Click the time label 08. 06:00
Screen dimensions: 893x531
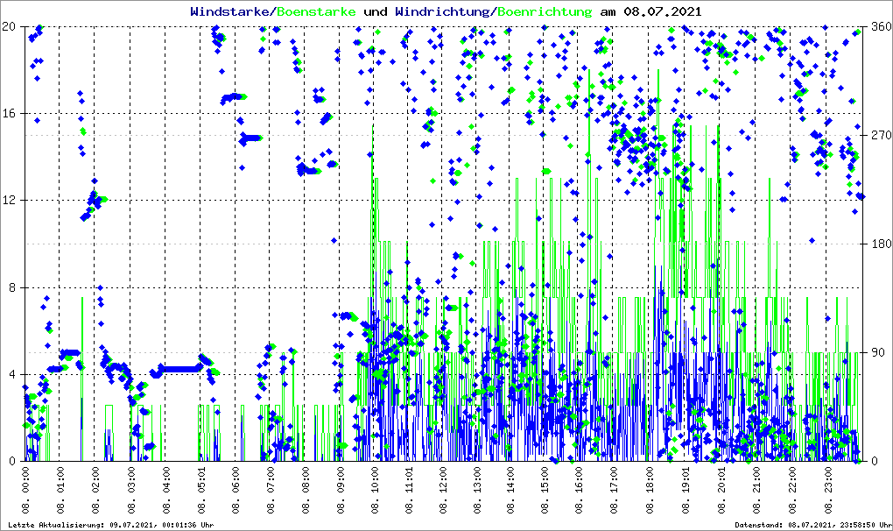click(x=235, y=491)
